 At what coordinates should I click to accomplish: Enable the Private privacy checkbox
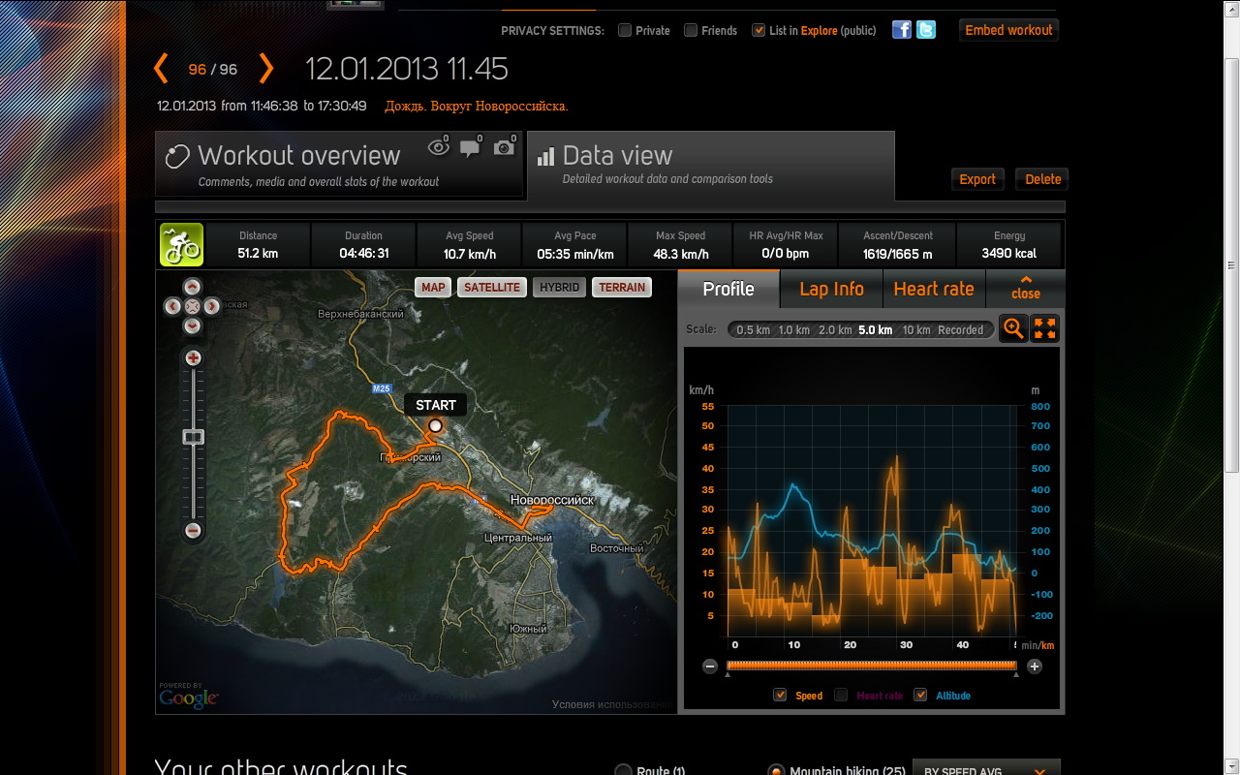click(x=626, y=30)
